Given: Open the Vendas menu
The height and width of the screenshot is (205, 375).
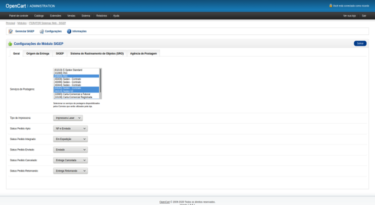Looking at the screenshot, I should click(71, 16).
